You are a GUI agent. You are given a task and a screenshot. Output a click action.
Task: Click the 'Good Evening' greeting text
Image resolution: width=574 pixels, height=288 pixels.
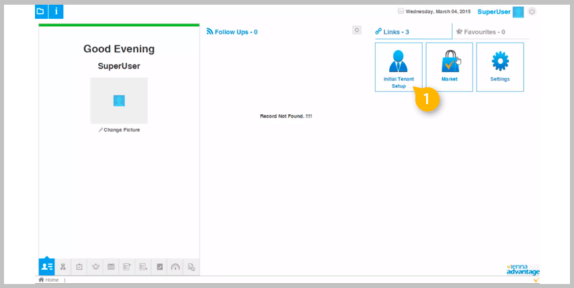point(119,48)
